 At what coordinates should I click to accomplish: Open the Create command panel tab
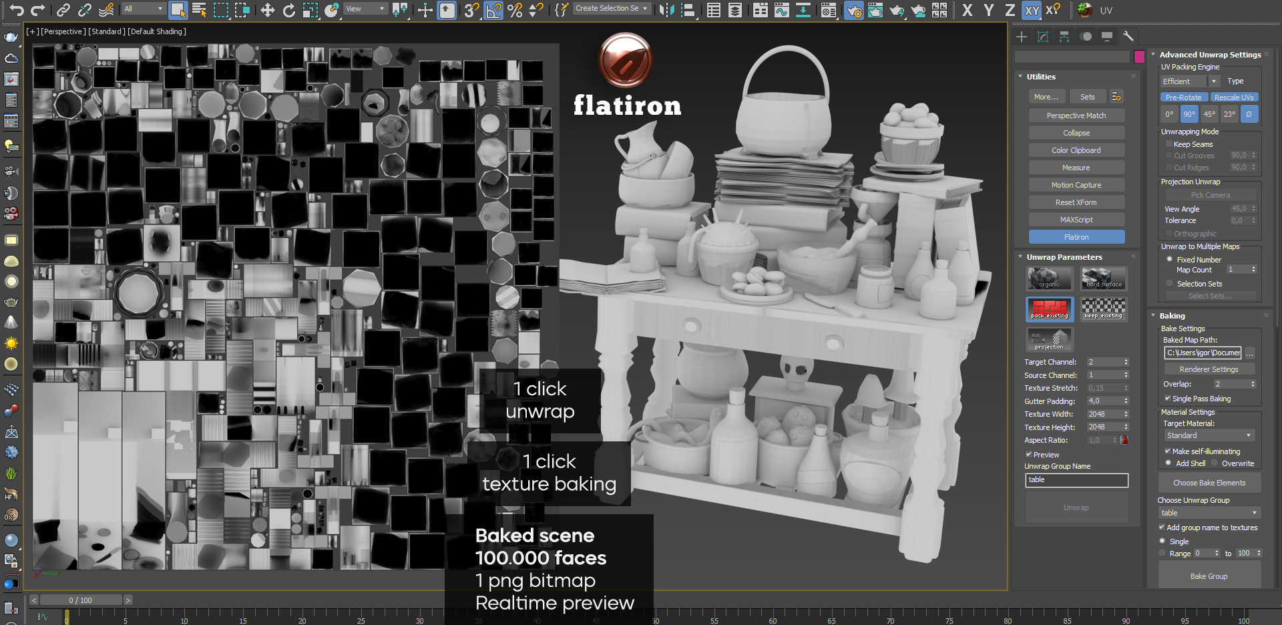1022,37
